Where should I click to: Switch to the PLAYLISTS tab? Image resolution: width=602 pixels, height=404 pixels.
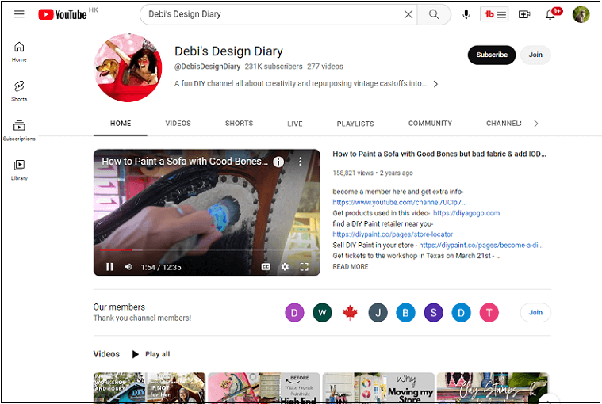tap(355, 124)
